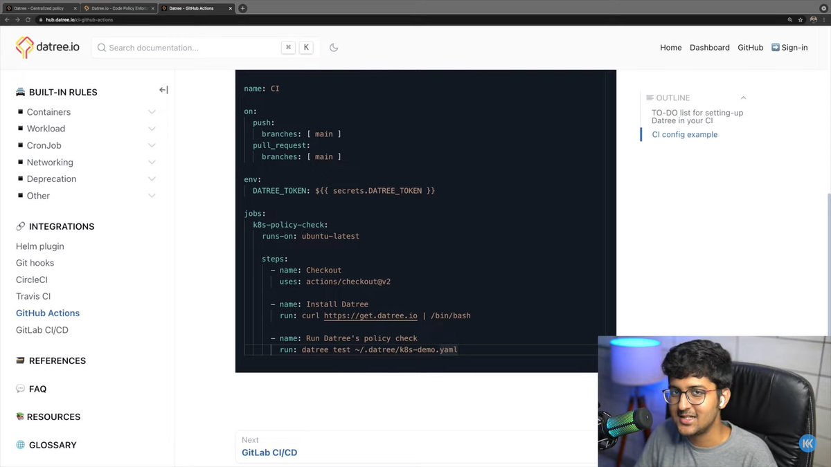Click 'uses: actions/checkout@v2' code line
The height and width of the screenshot is (467, 831).
(335, 282)
